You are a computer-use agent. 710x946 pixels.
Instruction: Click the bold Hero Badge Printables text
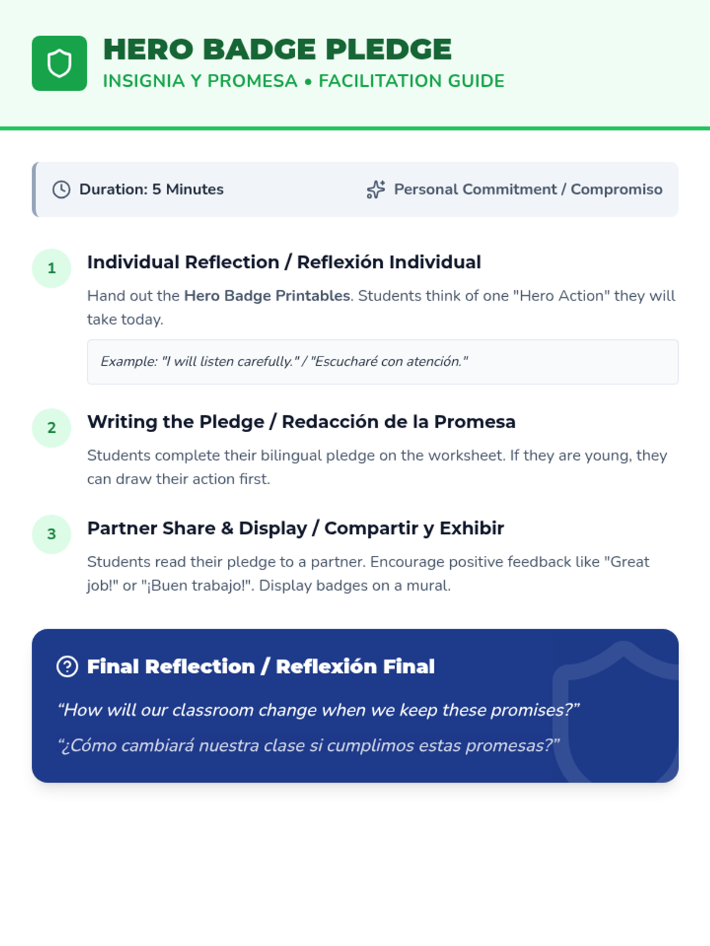267,296
